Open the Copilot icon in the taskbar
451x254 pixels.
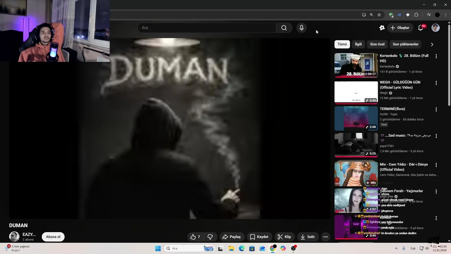[283, 248]
